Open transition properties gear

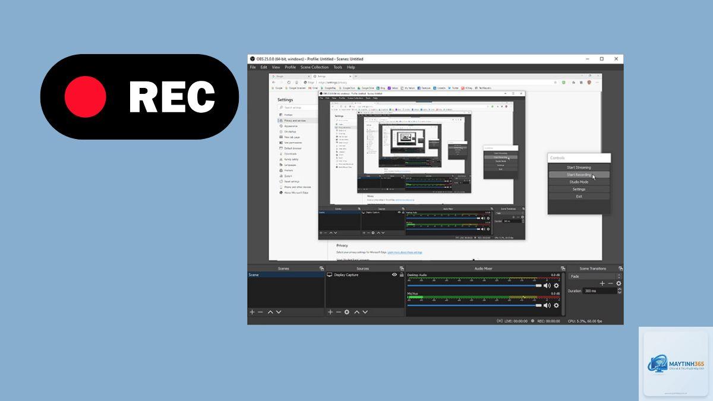pyautogui.click(x=619, y=283)
